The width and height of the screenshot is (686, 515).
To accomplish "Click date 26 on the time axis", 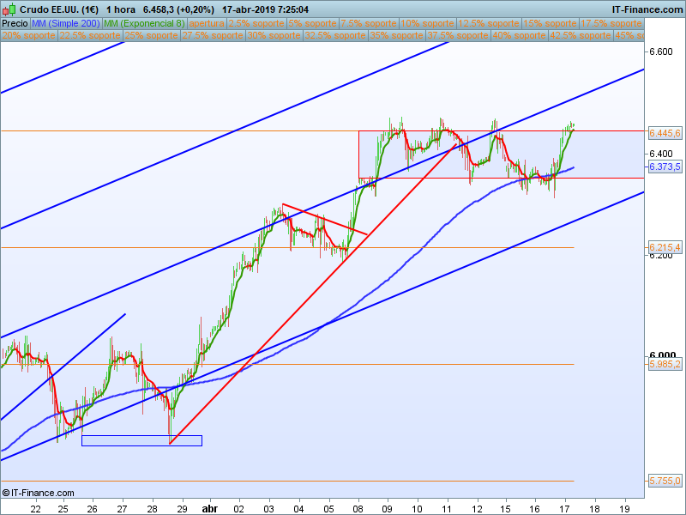I will pos(93,509).
